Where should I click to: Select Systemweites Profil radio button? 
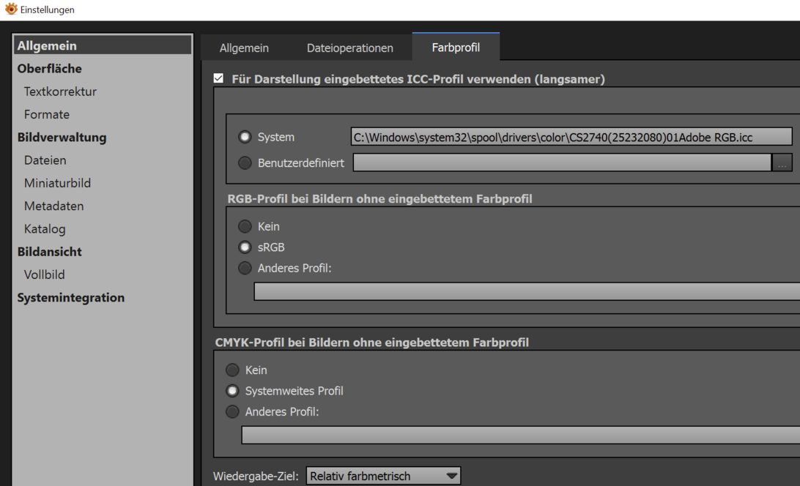(232, 391)
